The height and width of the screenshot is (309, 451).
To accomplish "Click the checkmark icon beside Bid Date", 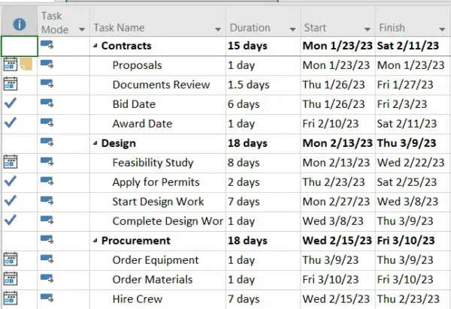I will [11, 103].
